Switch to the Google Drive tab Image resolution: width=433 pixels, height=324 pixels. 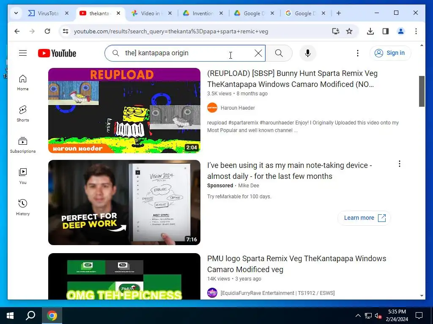click(249, 13)
